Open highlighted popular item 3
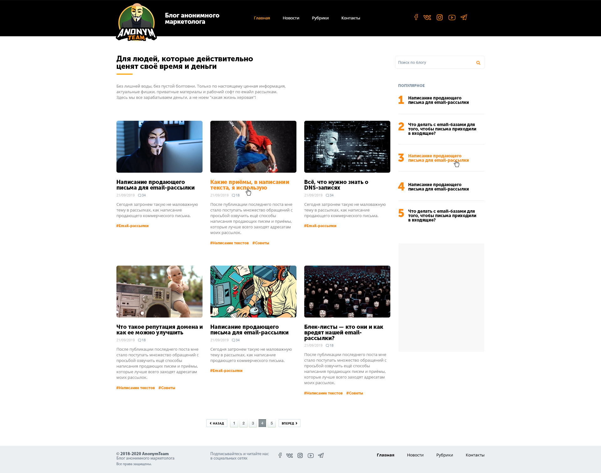The height and width of the screenshot is (473, 601). click(438, 158)
